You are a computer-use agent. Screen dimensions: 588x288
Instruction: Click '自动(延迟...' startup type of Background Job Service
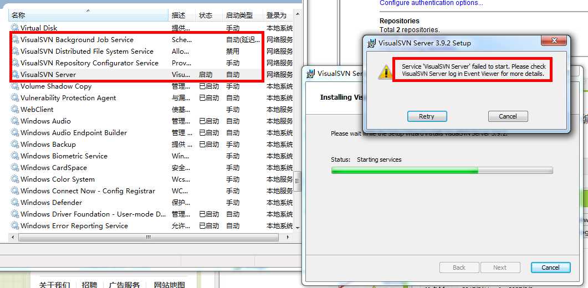point(243,39)
